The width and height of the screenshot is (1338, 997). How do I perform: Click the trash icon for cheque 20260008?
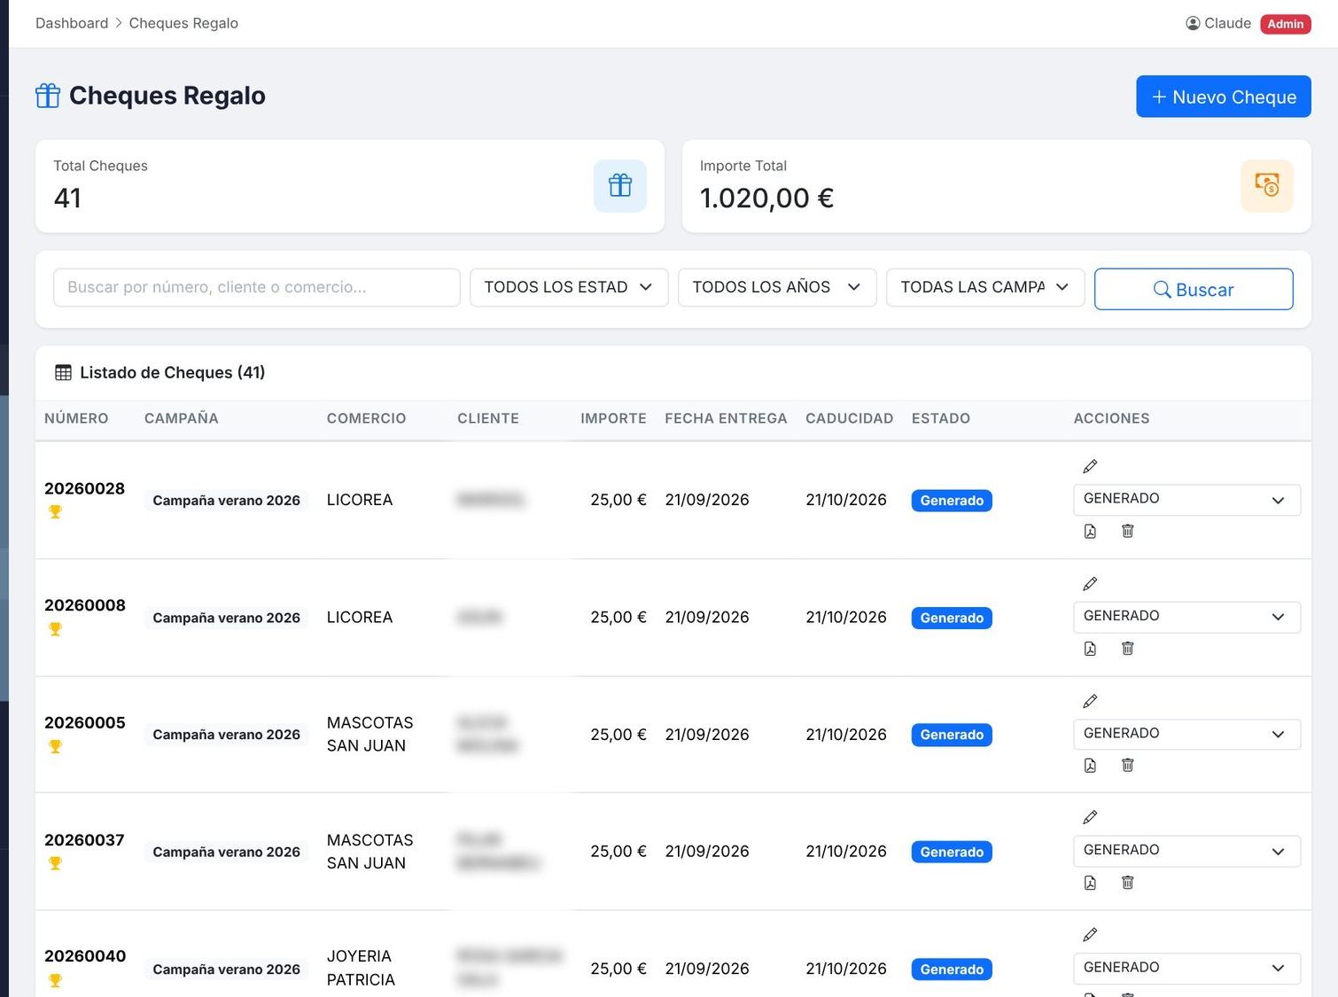(x=1127, y=649)
